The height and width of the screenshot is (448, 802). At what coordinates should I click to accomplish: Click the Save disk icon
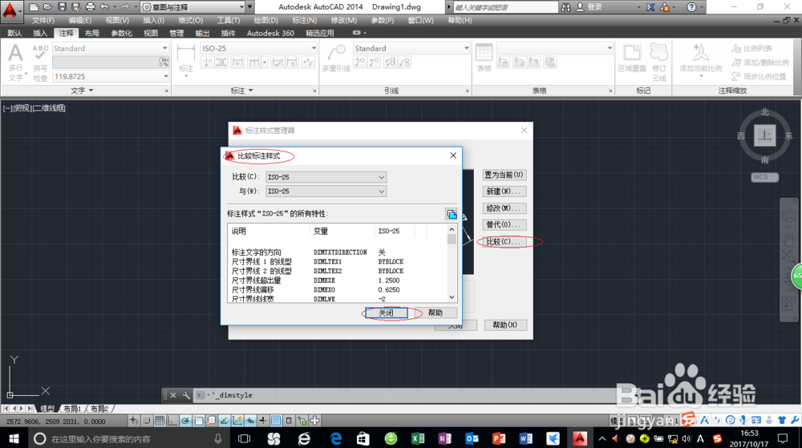coord(62,6)
